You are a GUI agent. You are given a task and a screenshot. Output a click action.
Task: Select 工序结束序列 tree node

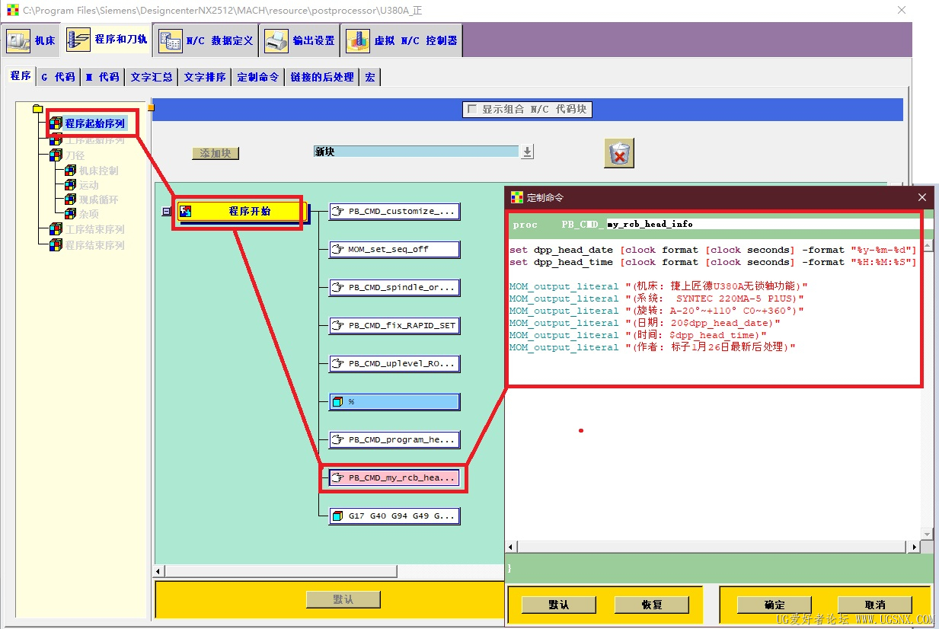pos(94,229)
